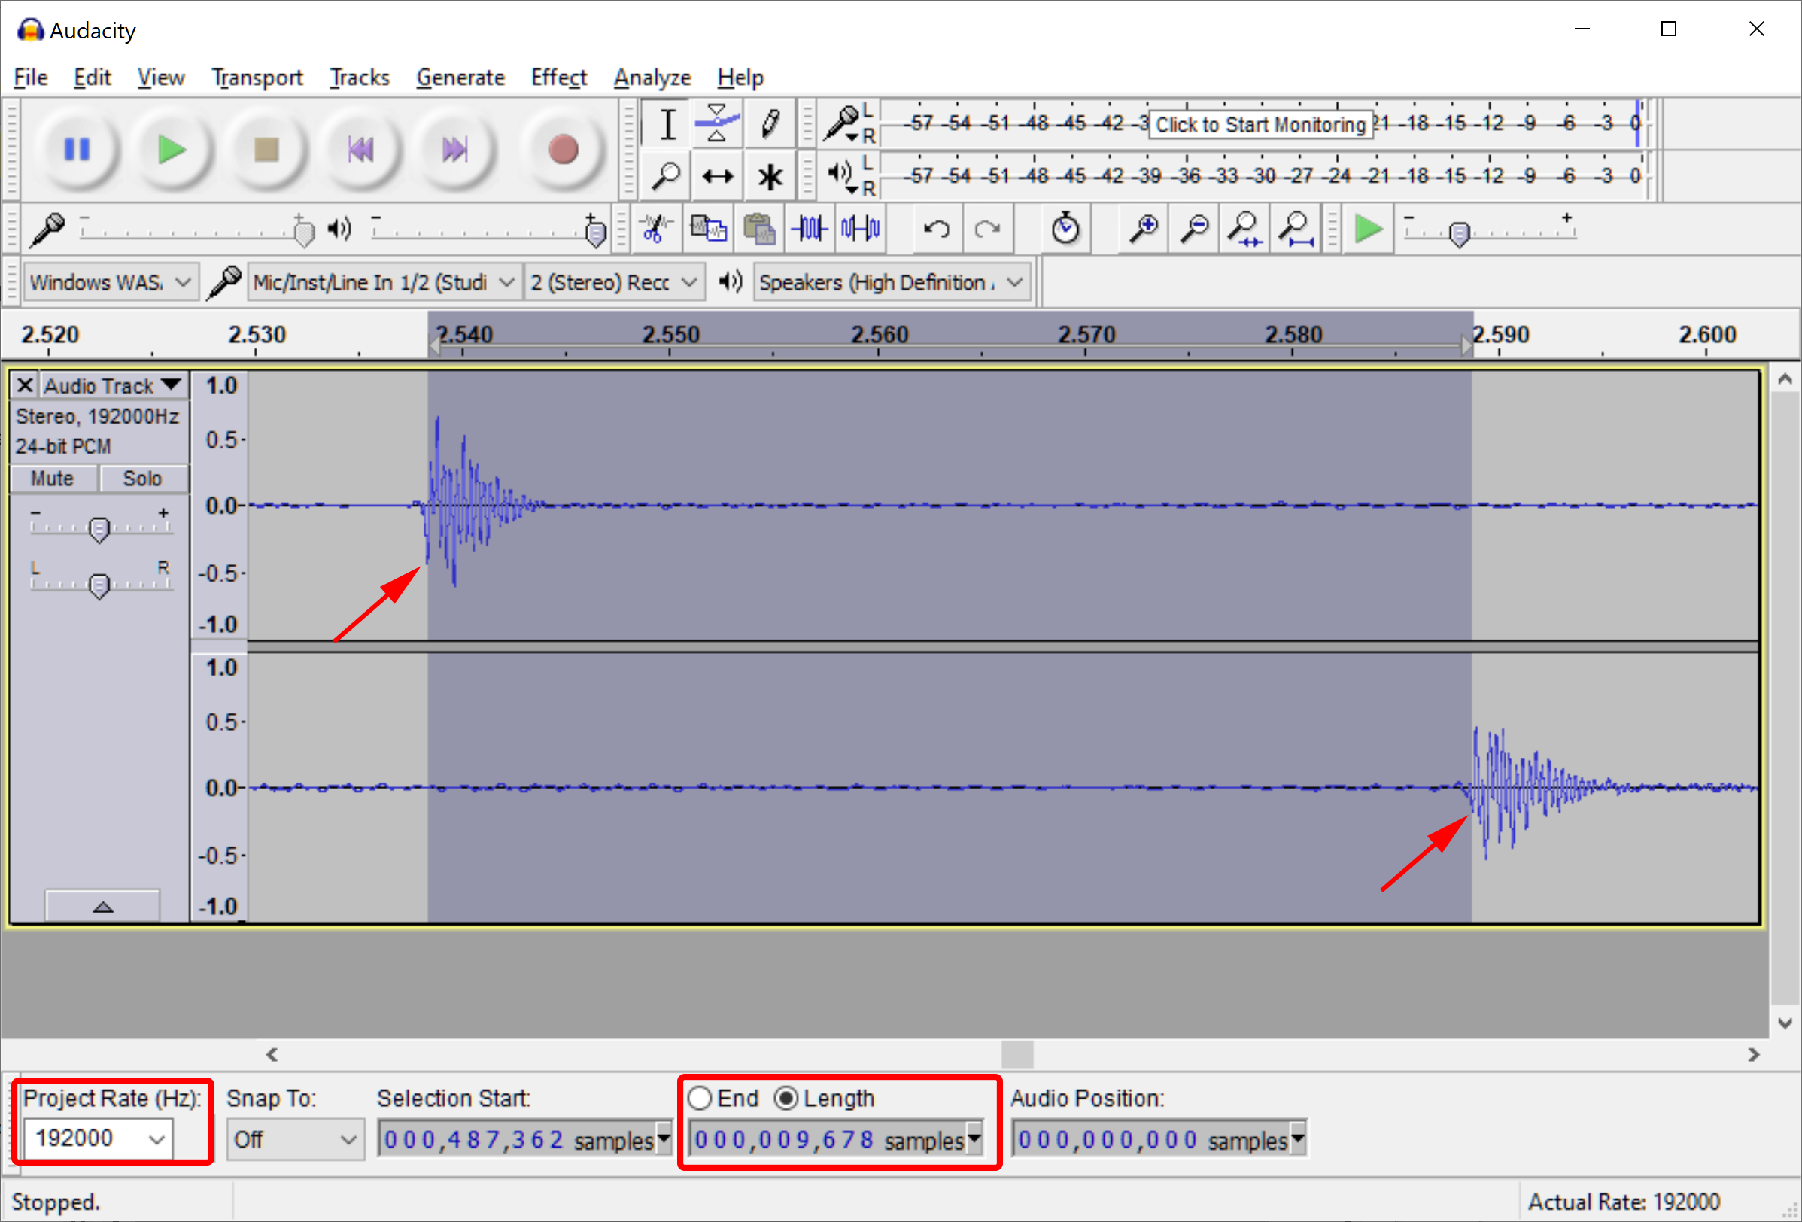The image size is (1802, 1222).
Task: Click Fit Selection zoom icon
Action: tap(1244, 229)
